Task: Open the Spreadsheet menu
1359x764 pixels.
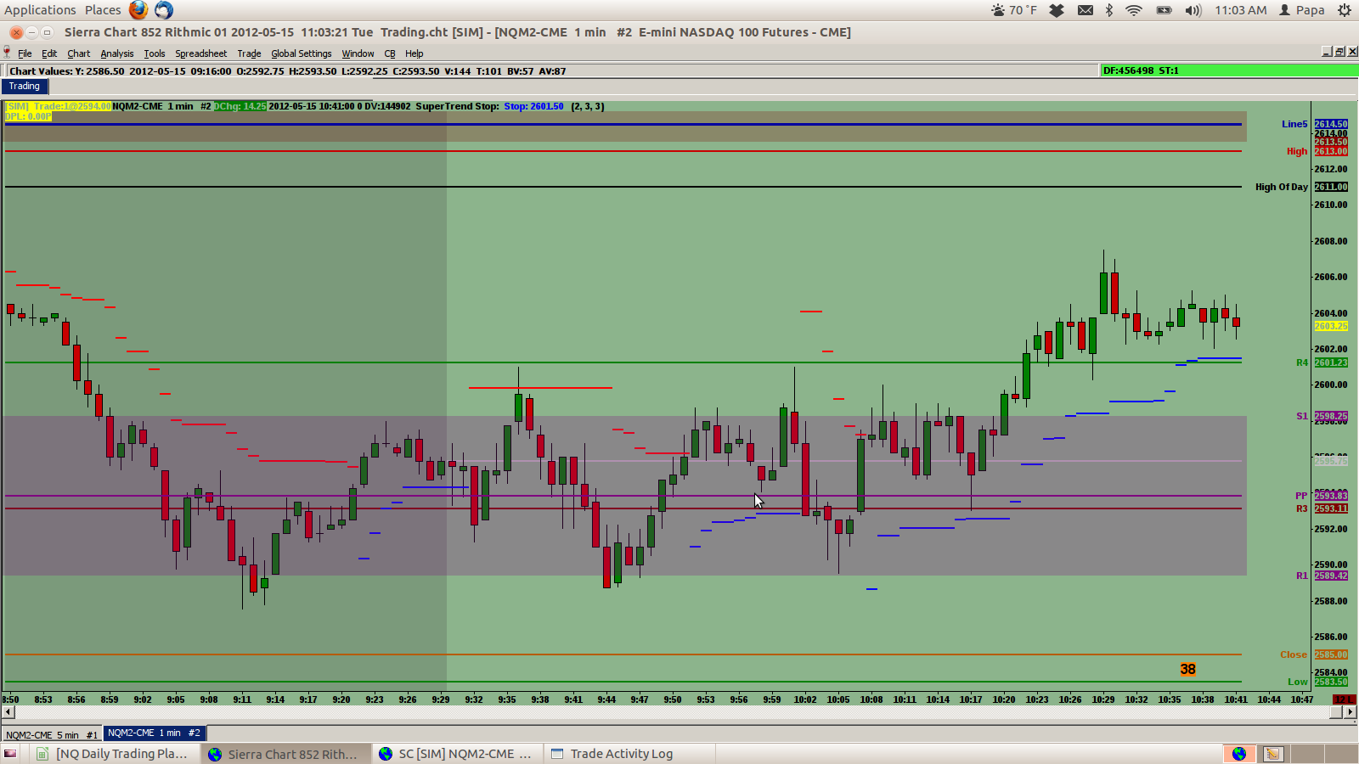Action: coord(201,53)
